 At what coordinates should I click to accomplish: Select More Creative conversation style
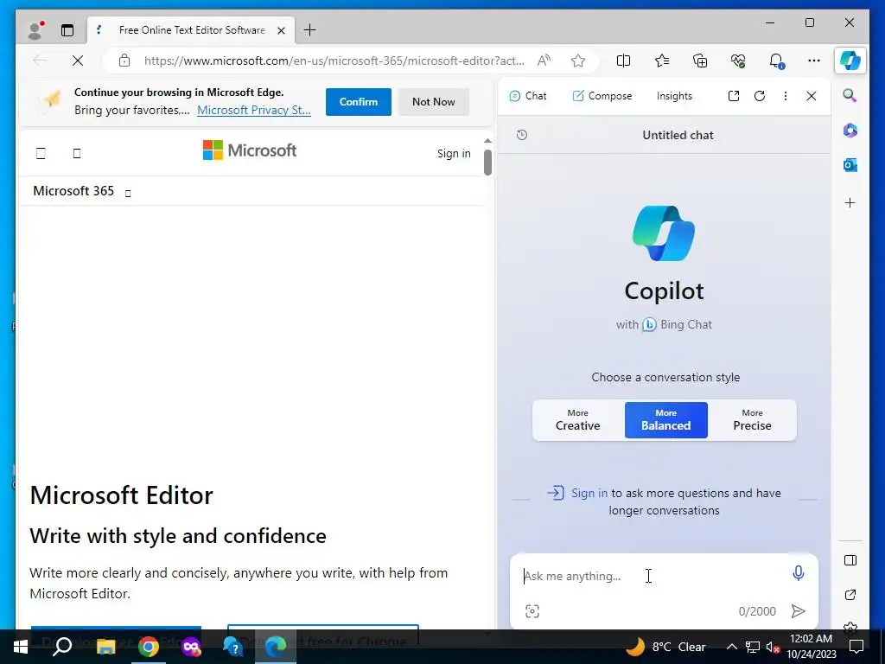(578, 420)
